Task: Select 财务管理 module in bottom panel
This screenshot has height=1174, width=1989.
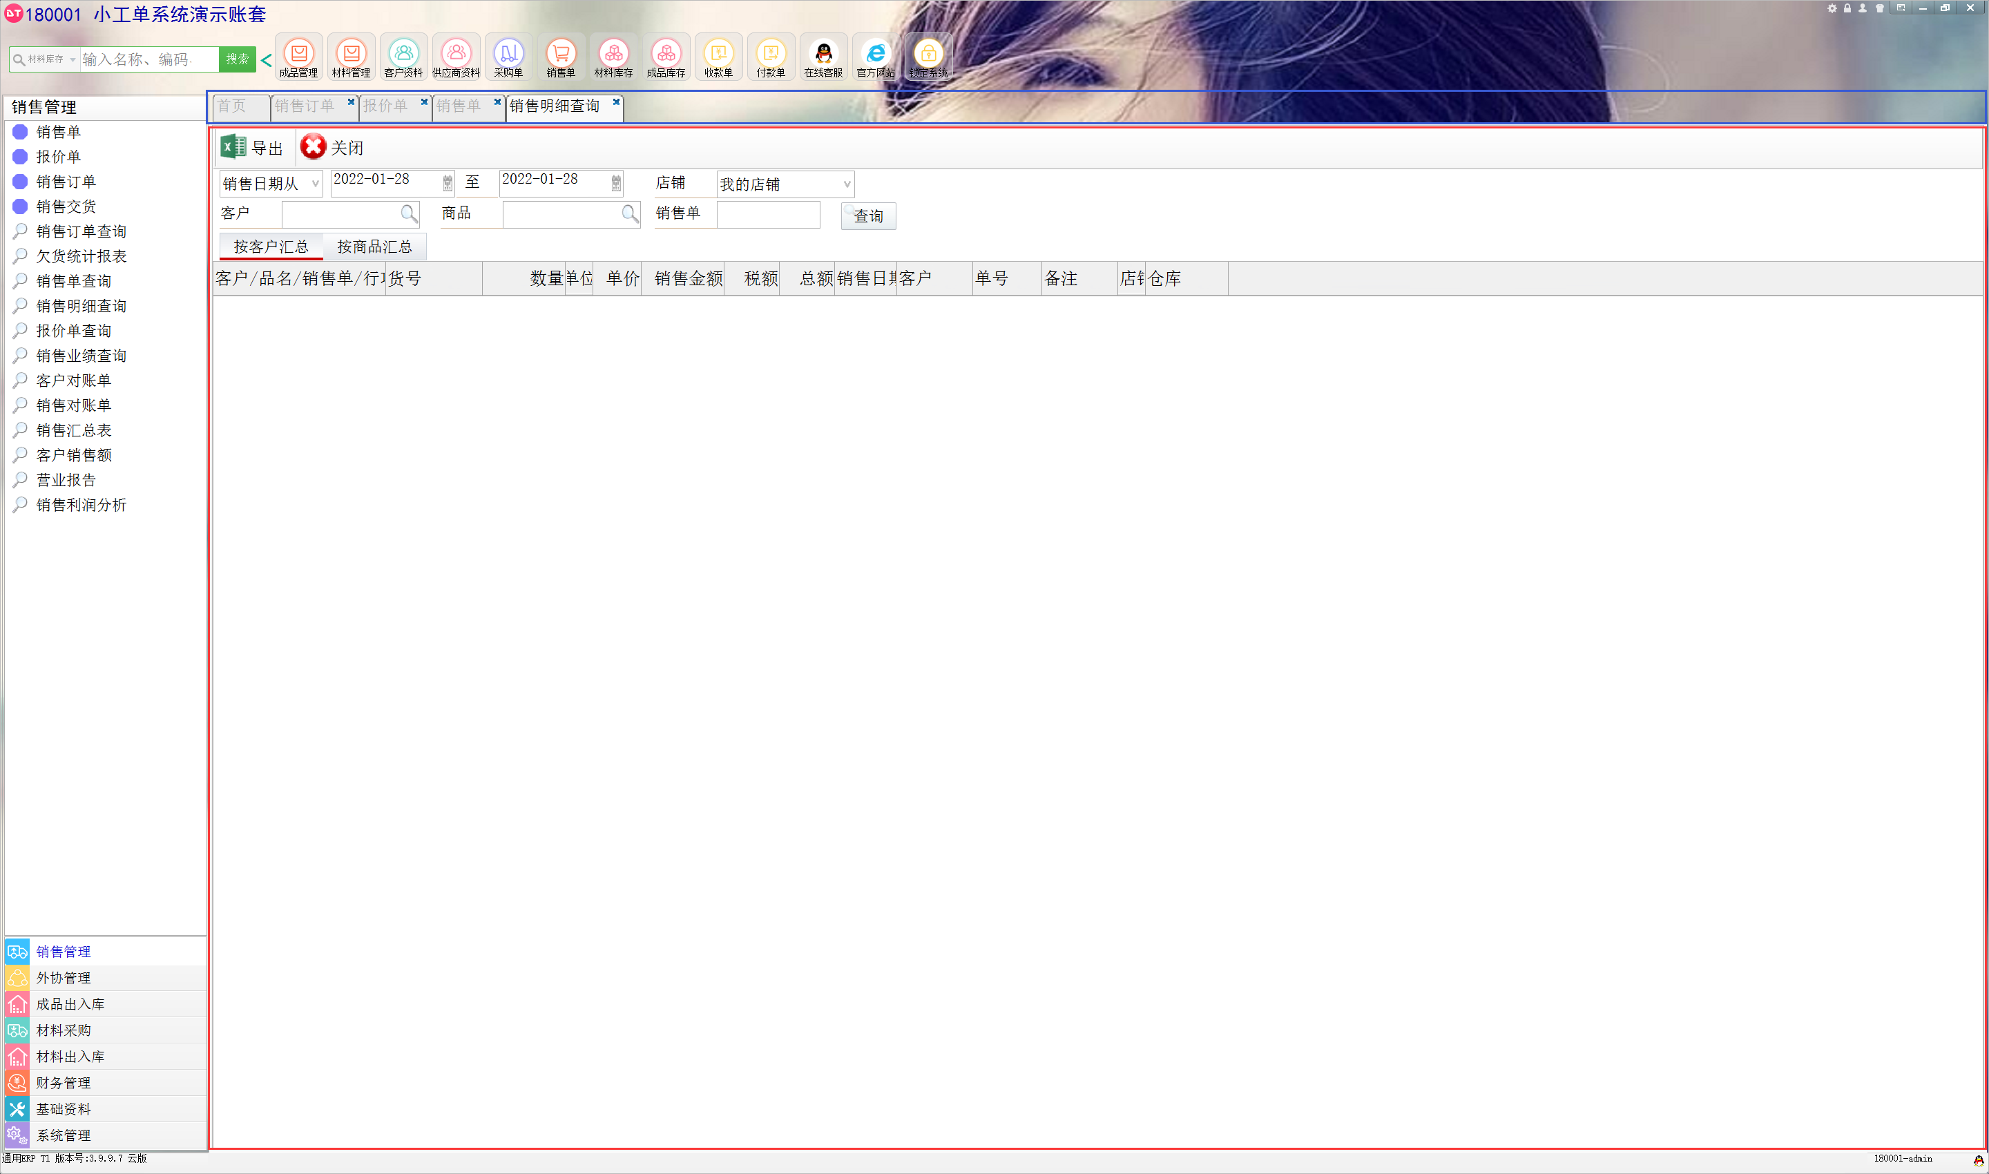Action: coord(64,1082)
